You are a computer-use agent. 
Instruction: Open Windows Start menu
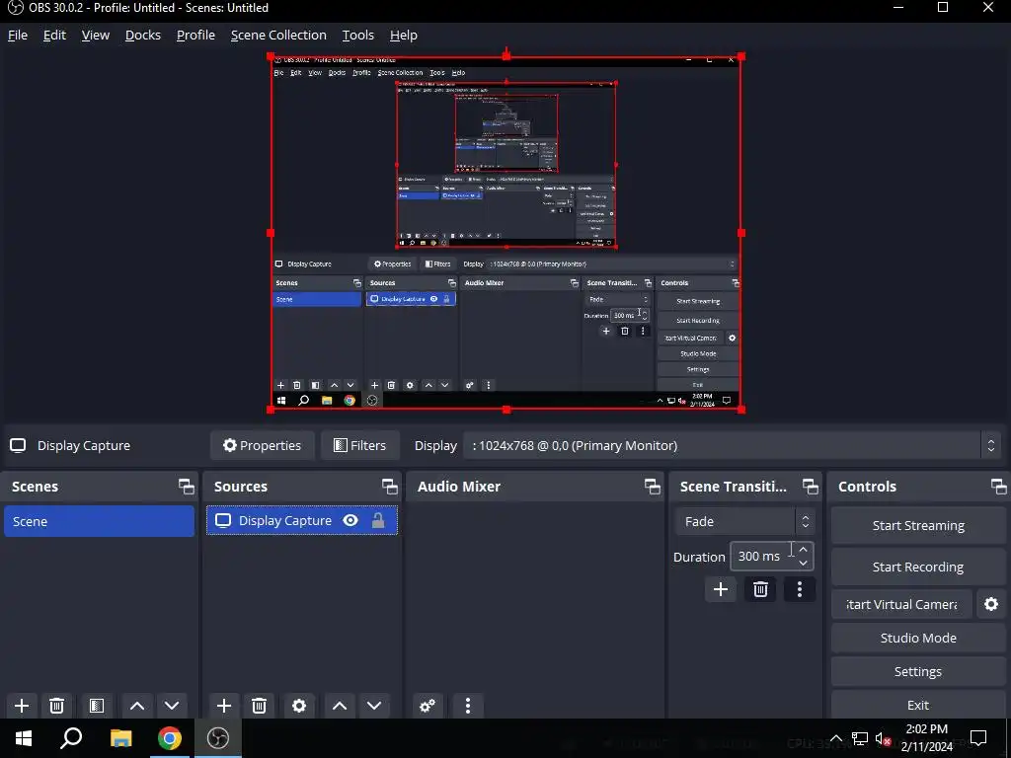point(24,738)
